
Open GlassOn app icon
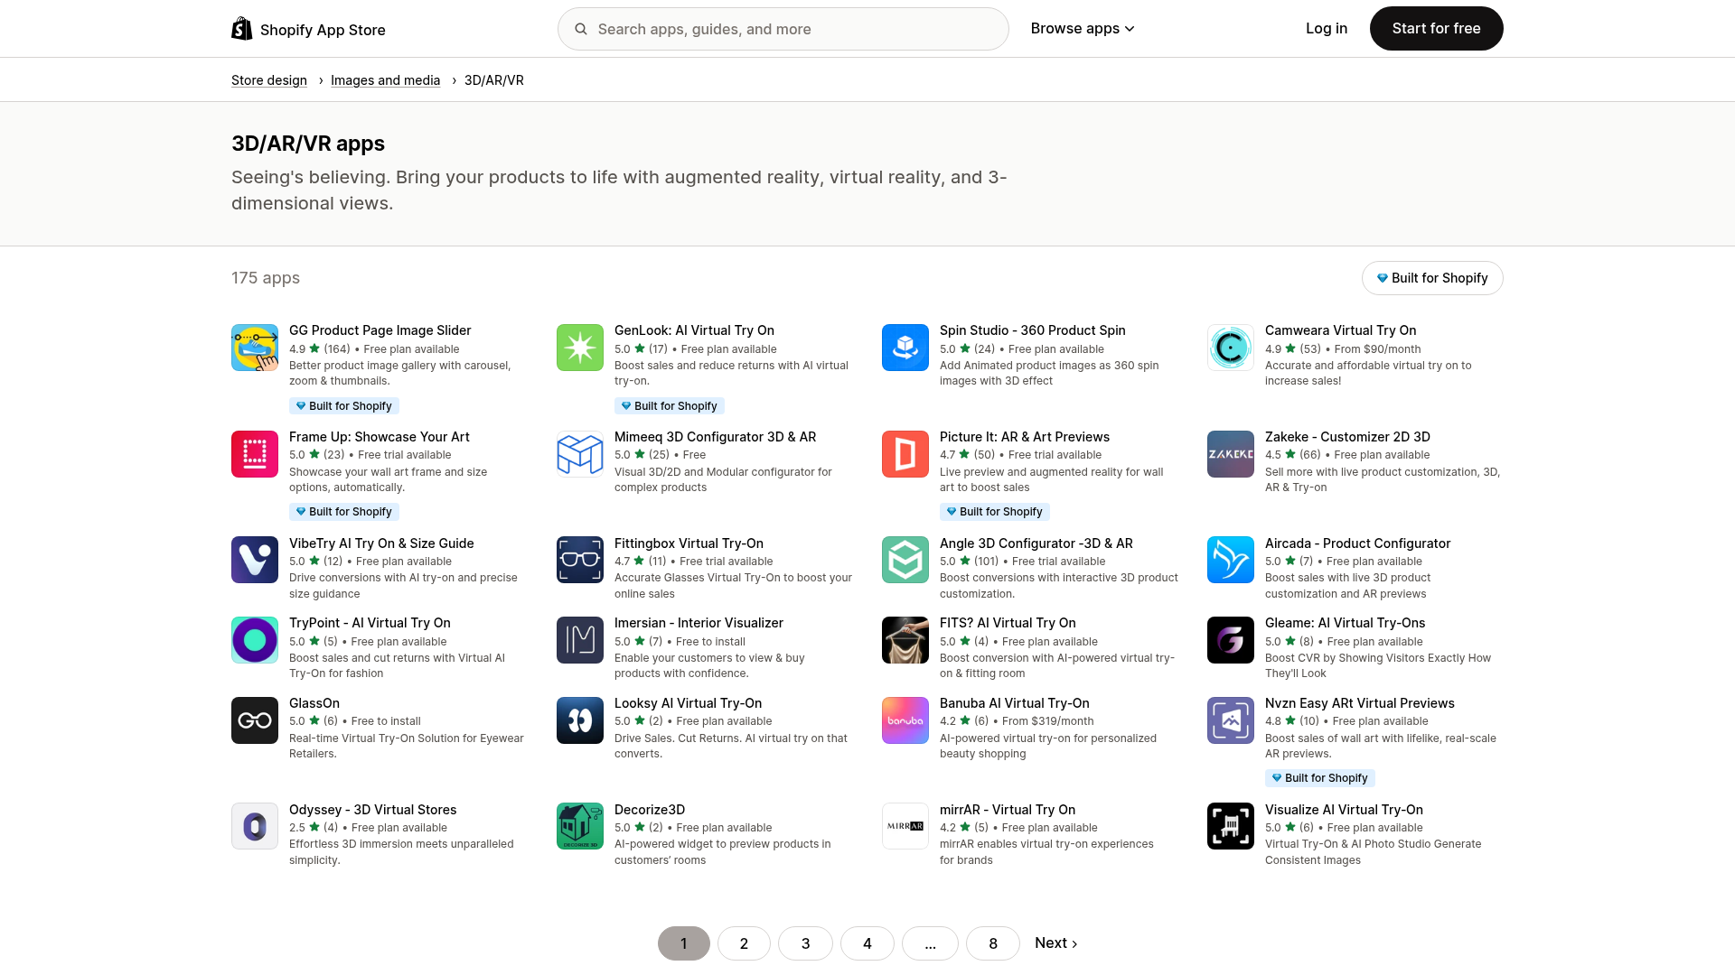tap(255, 720)
